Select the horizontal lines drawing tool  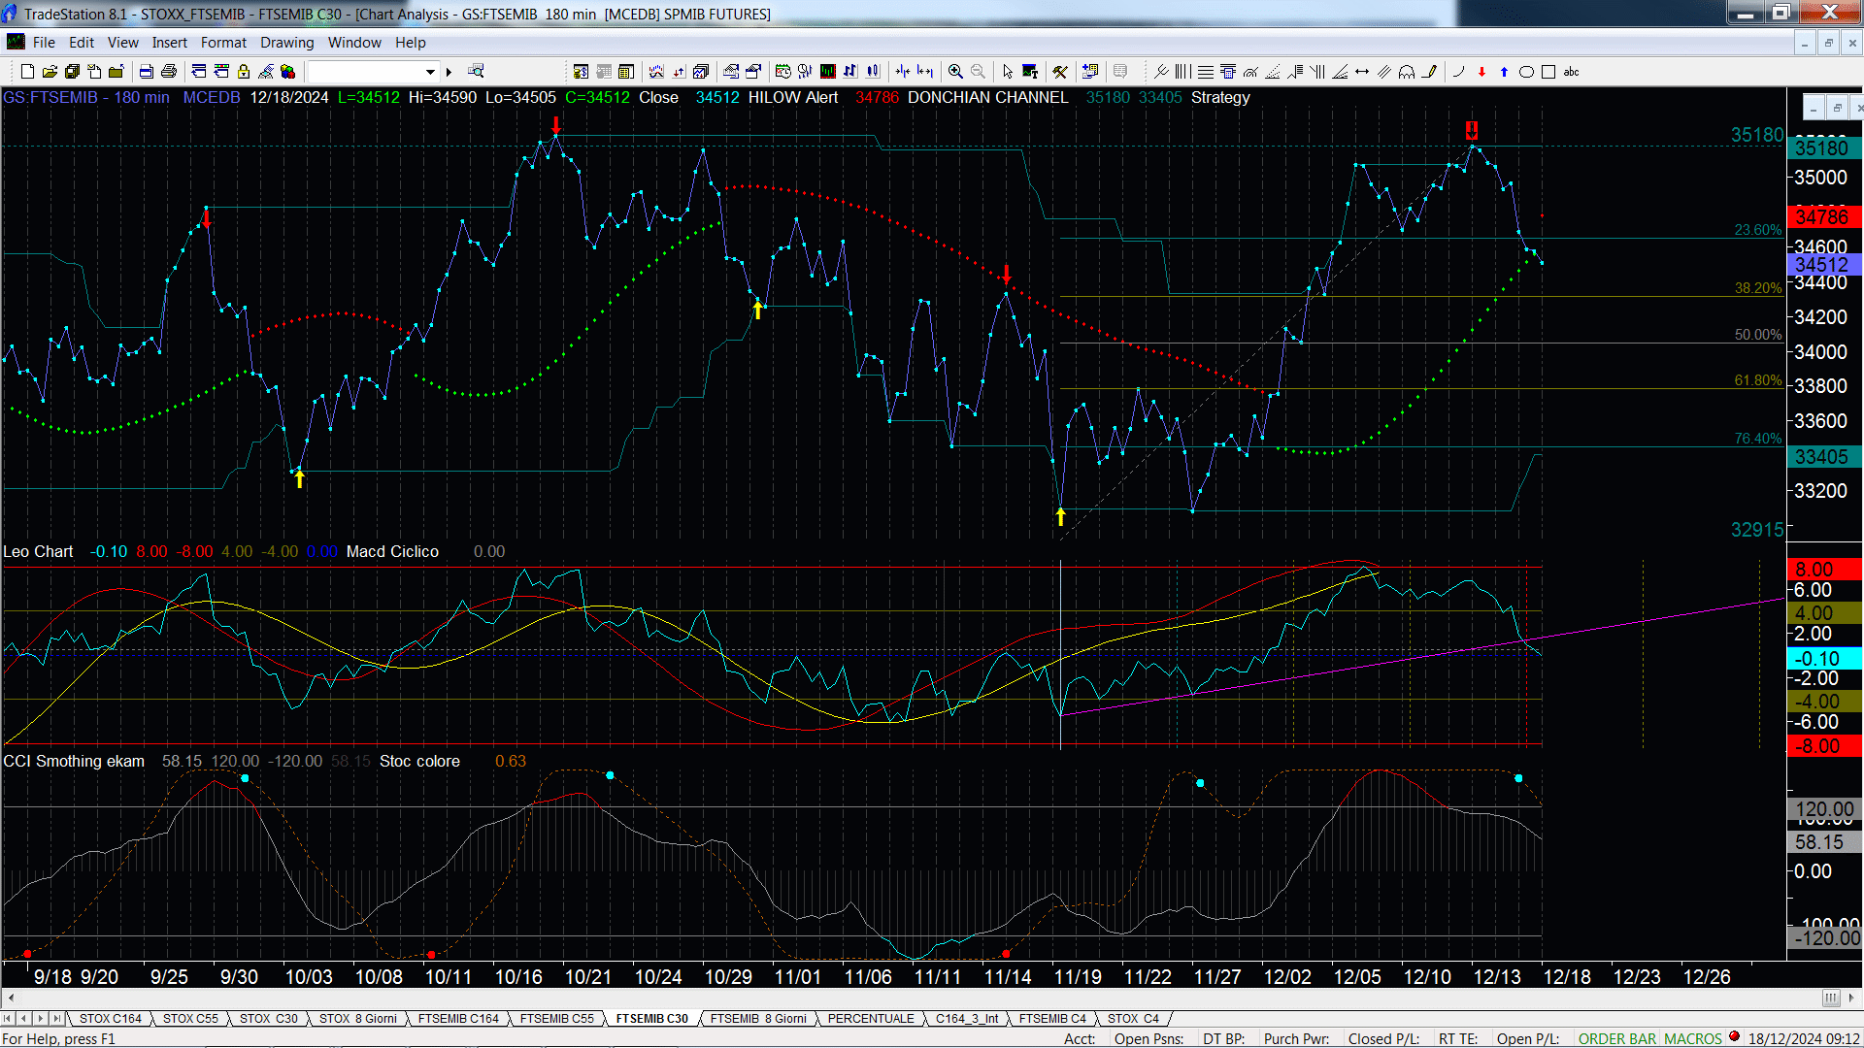pos(1206,71)
